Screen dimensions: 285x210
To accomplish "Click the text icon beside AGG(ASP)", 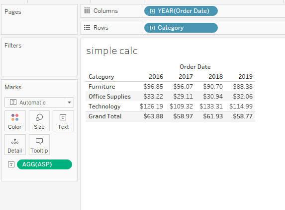I will [11, 164].
